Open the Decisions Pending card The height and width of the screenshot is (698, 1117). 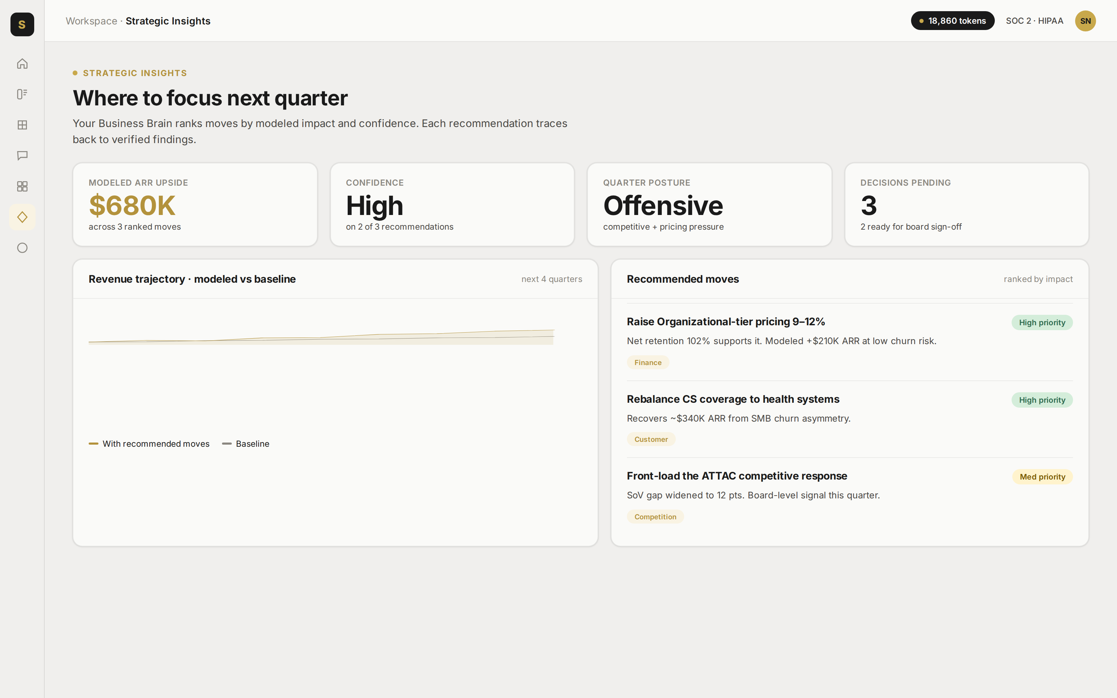[967, 205]
